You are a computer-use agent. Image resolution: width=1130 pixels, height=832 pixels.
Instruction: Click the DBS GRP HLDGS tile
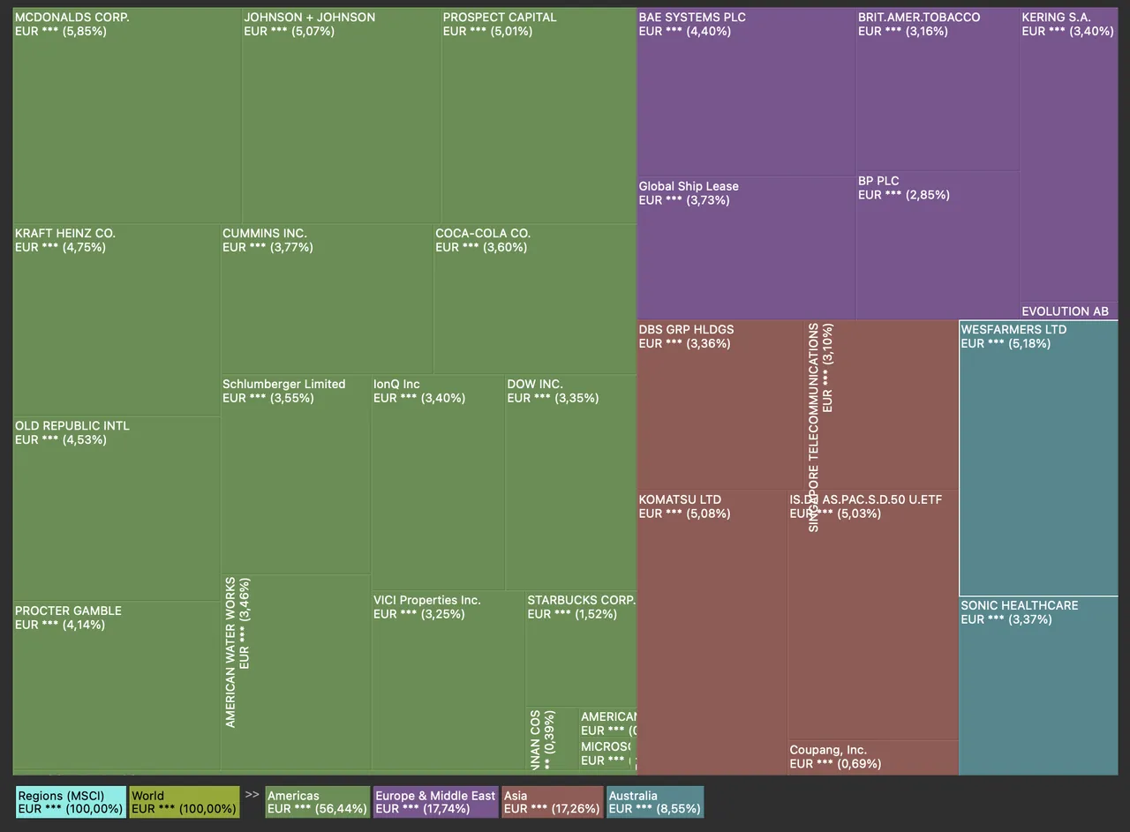click(x=719, y=405)
